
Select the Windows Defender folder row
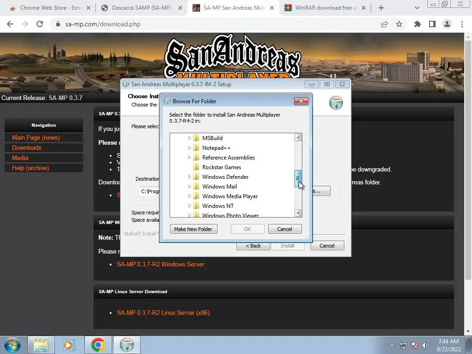point(225,177)
